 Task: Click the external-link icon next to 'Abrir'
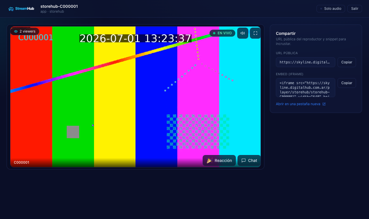coord(324,104)
